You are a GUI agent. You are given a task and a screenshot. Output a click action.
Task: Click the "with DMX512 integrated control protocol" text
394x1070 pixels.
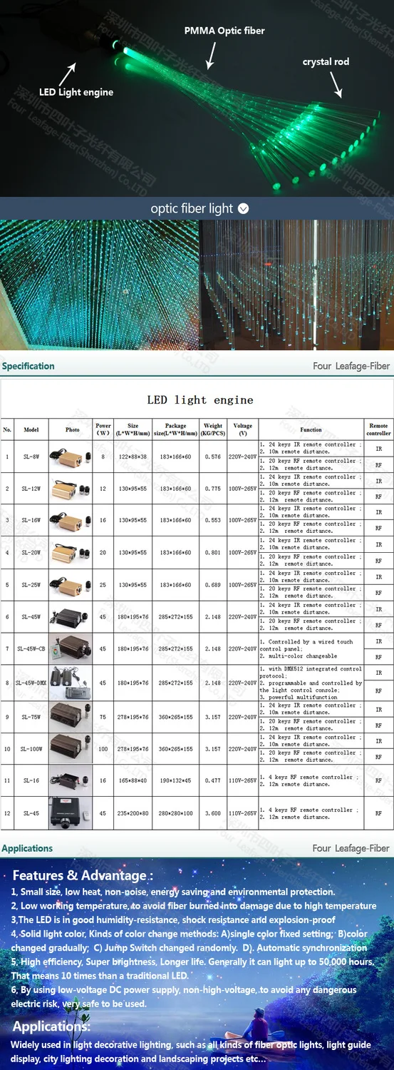311,673
